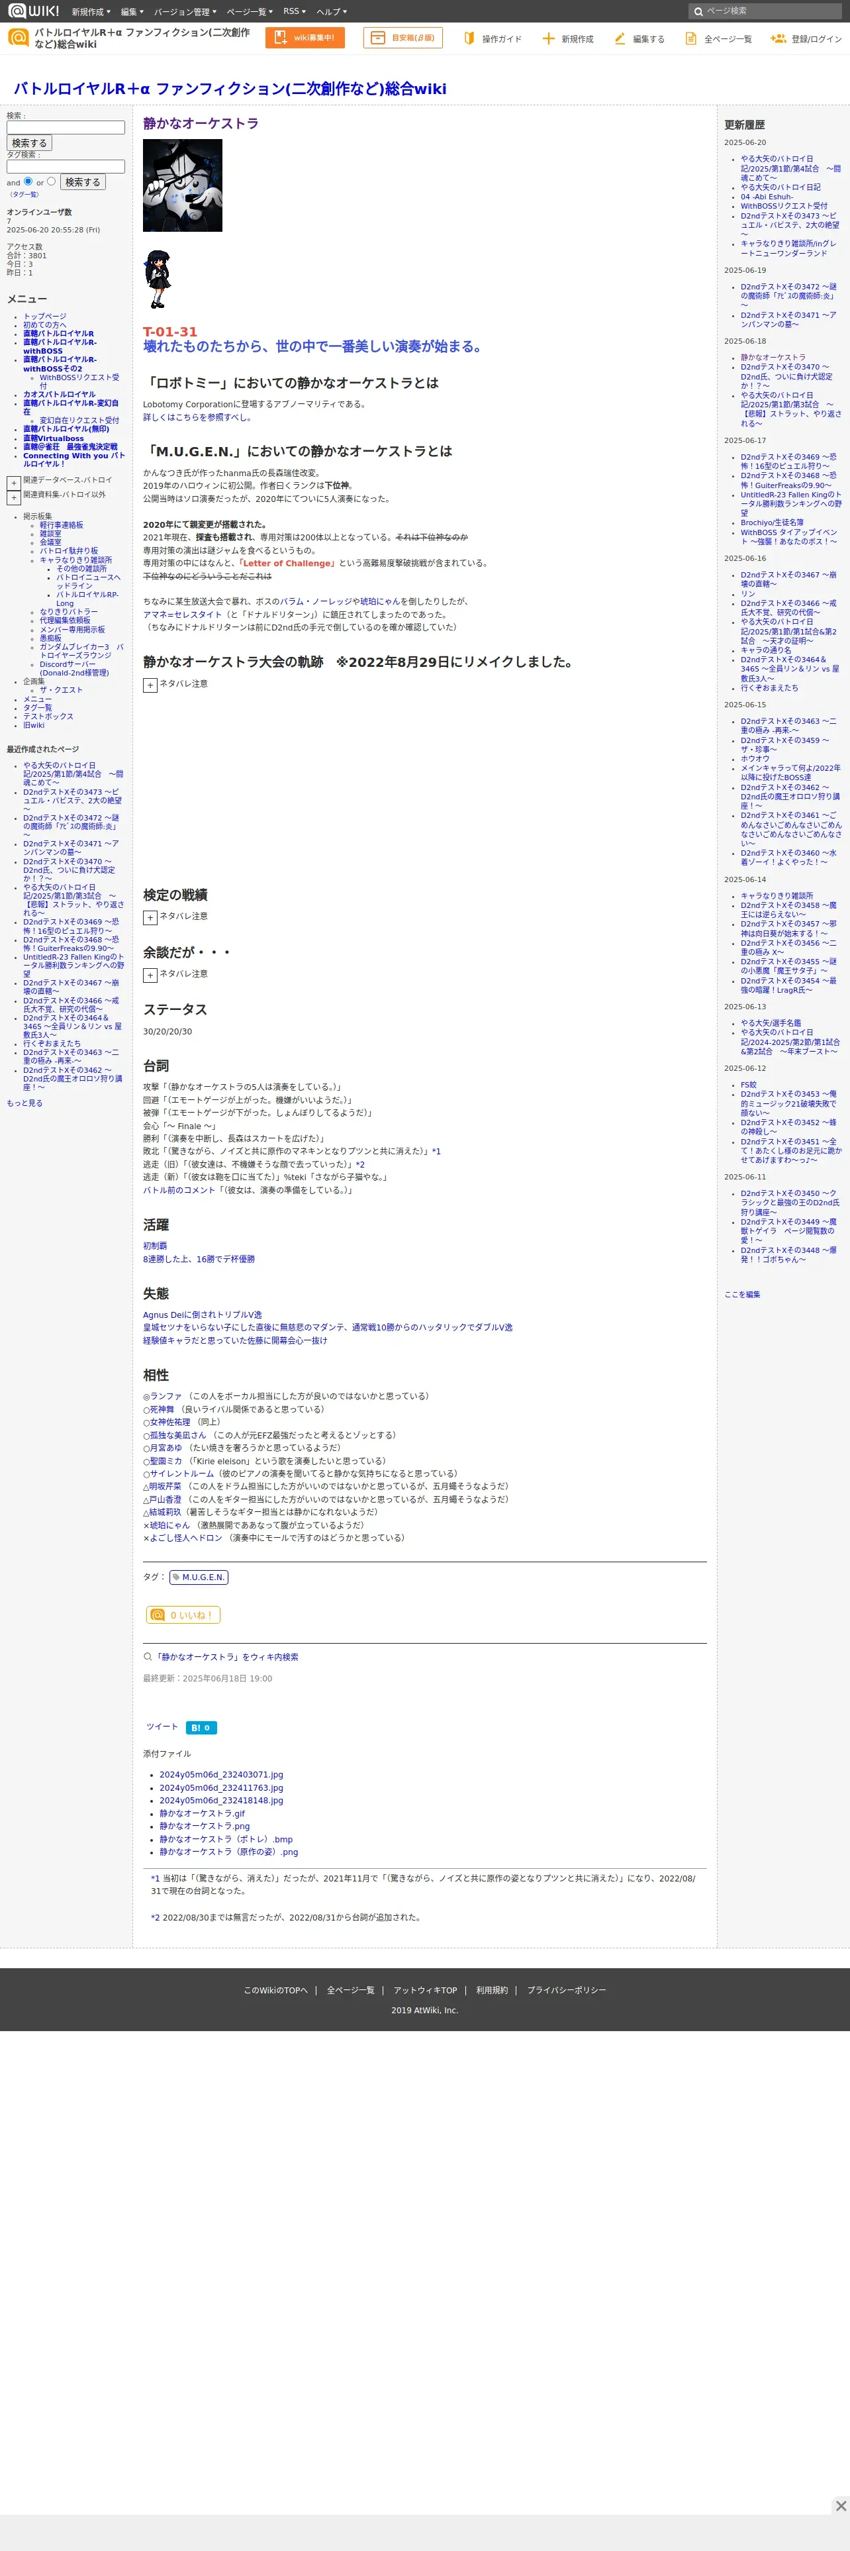
Task: Click the 登録/ログイン user icon
Action: click(x=779, y=38)
